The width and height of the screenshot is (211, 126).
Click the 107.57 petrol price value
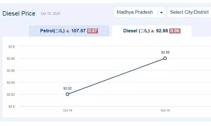coord(78,31)
